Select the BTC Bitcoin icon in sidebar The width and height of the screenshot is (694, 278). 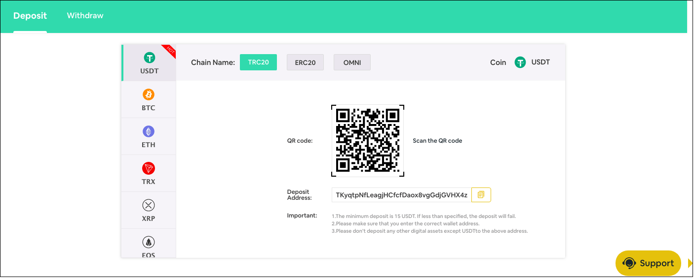(x=149, y=94)
